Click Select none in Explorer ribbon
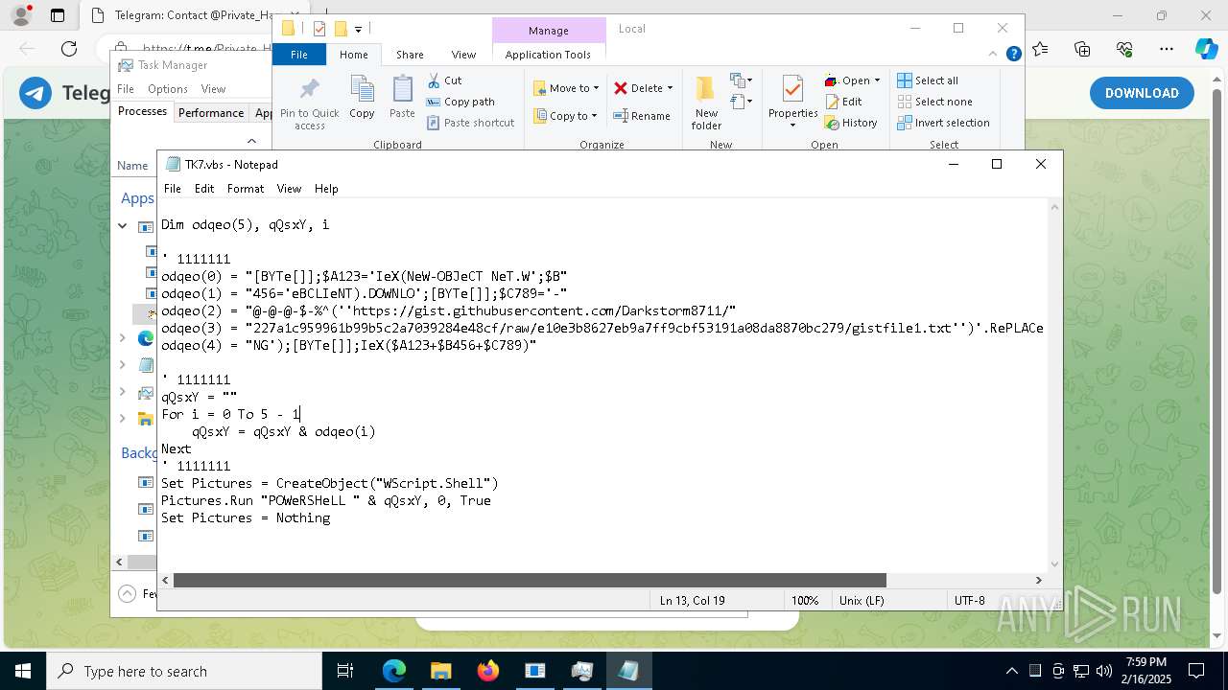1228x690 pixels. point(934,102)
